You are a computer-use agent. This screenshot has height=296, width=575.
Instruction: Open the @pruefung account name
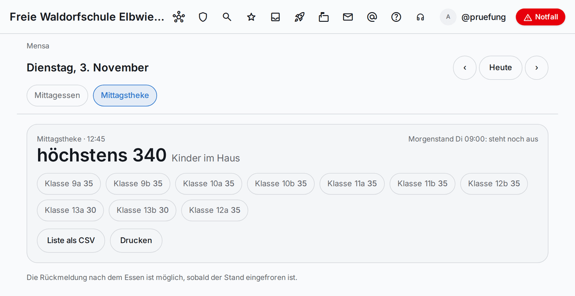tap(483, 17)
